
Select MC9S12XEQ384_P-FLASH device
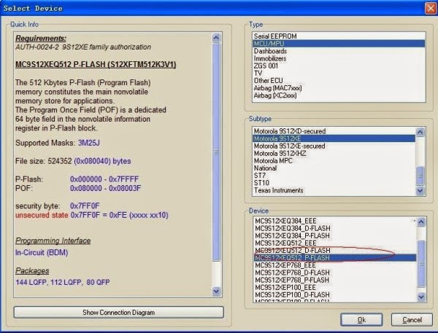pos(335,235)
